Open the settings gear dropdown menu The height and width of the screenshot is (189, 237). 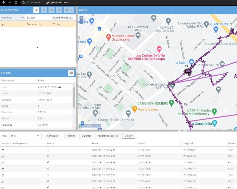tap(69, 10)
